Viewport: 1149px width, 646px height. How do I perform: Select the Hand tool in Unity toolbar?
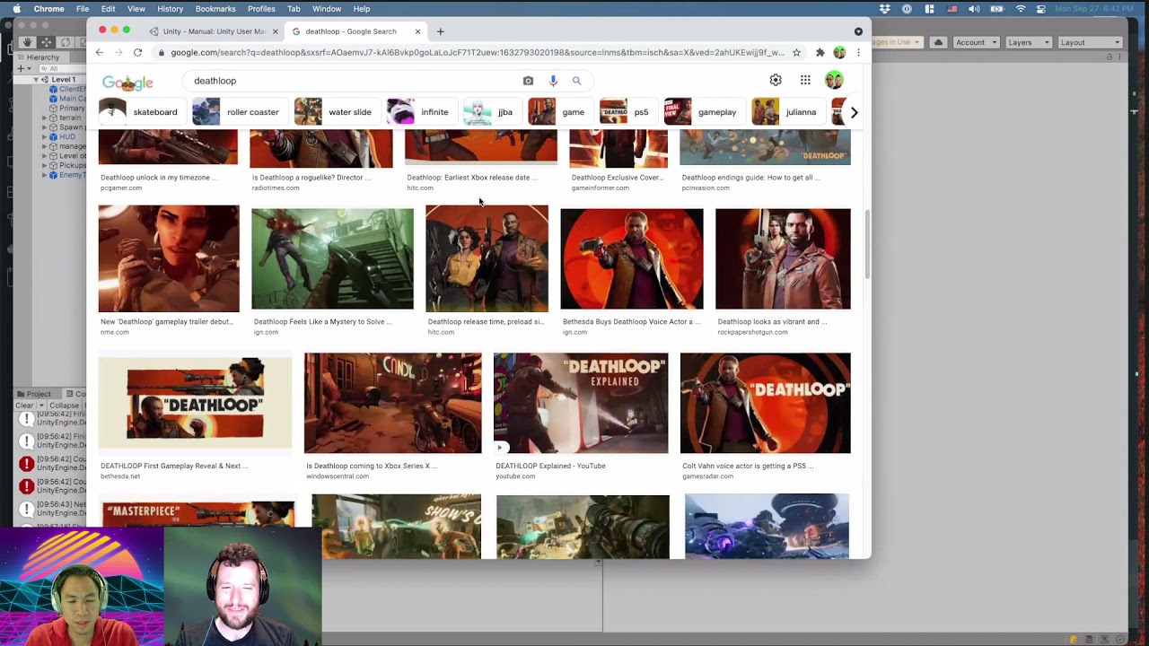28,42
